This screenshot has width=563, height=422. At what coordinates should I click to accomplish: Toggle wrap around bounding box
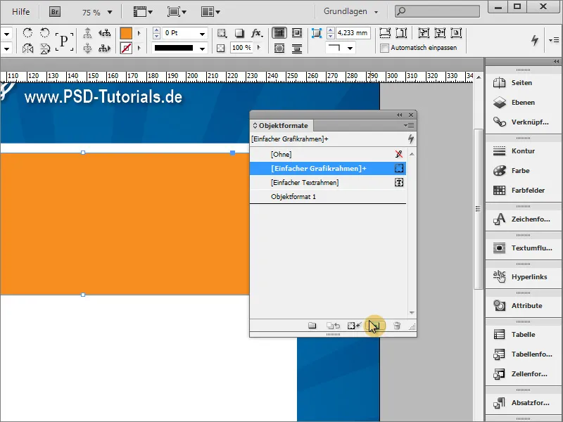[296, 33]
